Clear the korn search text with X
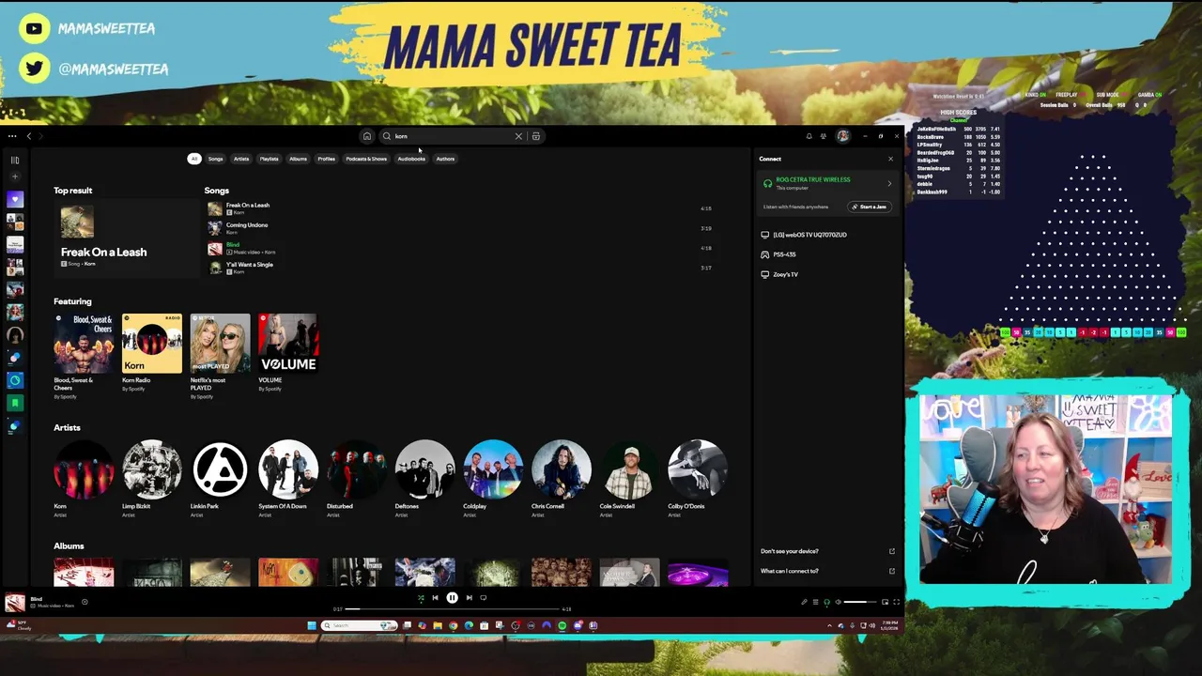Screen dimensions: 1202x676 518,136
